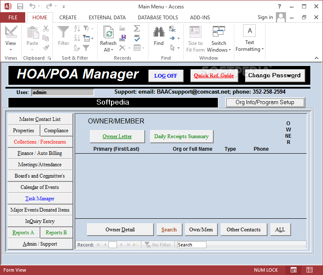Viewport: 323px width, 275px height.
Task: Go to first record navigation arrow
Action: [x=98, y=245]
